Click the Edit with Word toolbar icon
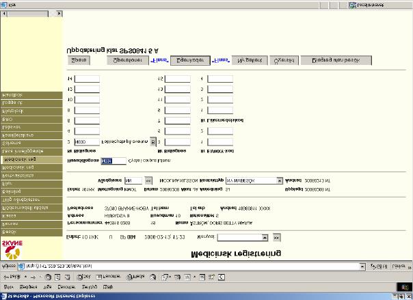Screen dimensions: 413x300 (x=187, y=277)
